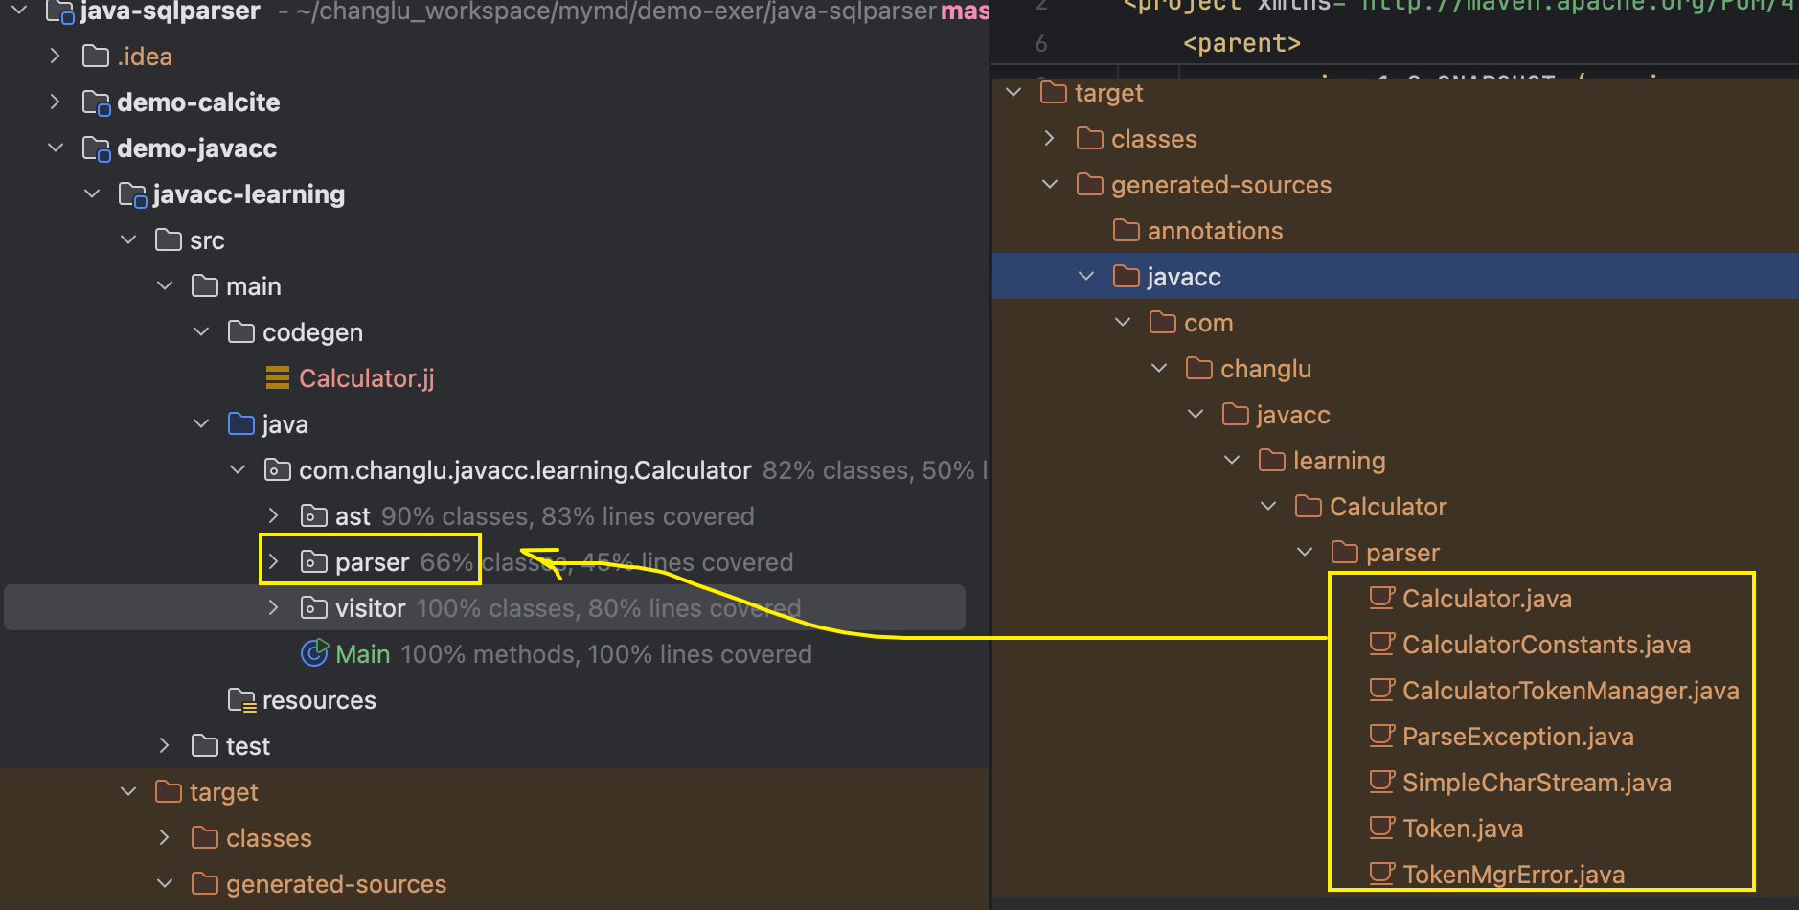The height and width of the screenshot is (910, 1799).
Task: Select the 'visitor' package row label
Action: coord(371,608)
